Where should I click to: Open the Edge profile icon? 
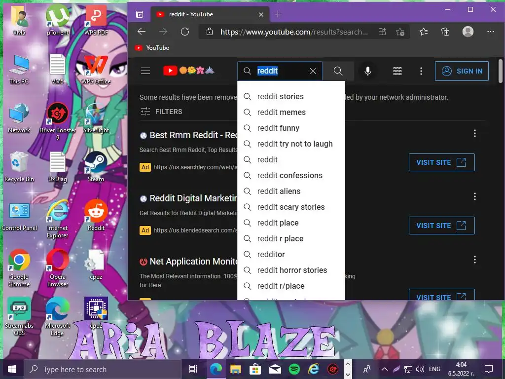click(x=468, y=32)
